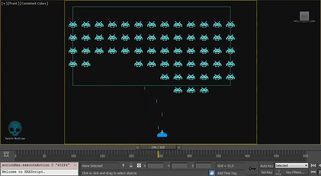Click the X coordinate input field
Image resolution: width=321 pixels, height=176 pixels.
(x=156, y=166)
